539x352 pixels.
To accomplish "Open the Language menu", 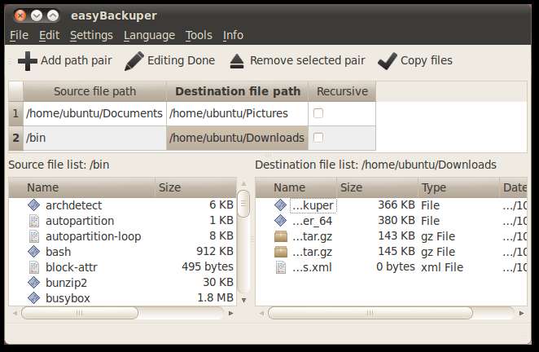I will 150,35.
